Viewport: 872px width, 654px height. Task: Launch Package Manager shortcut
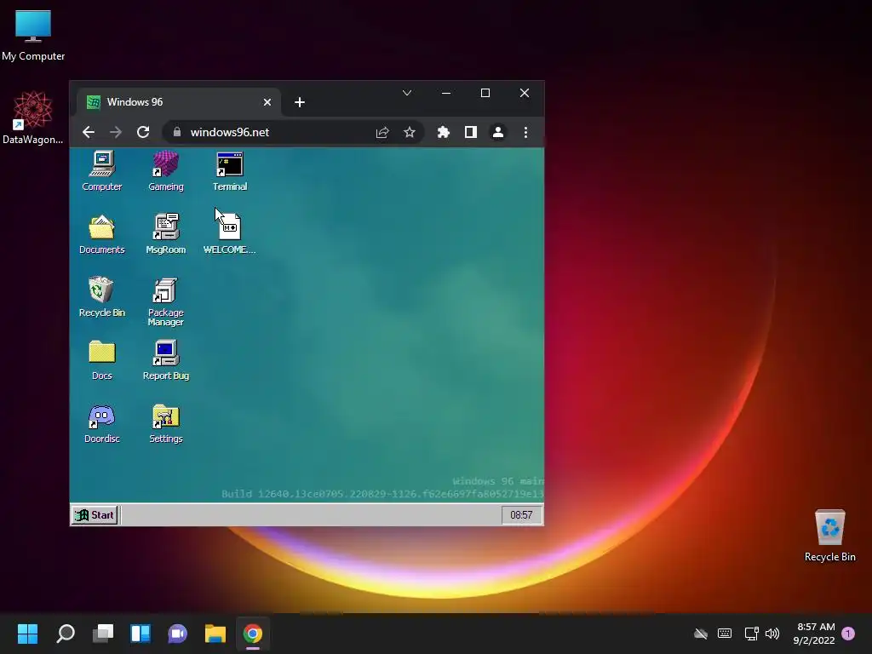(x=166, y=302)
